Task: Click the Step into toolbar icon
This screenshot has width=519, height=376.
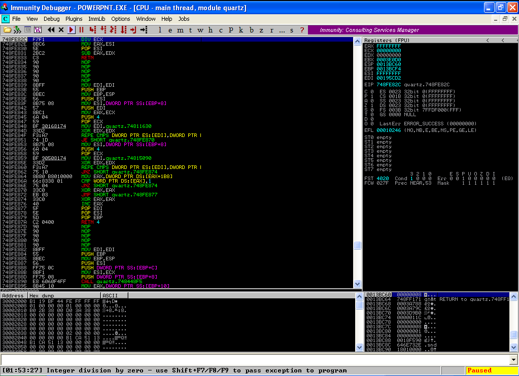Action: pyautogui.click(x=93, y=30)
